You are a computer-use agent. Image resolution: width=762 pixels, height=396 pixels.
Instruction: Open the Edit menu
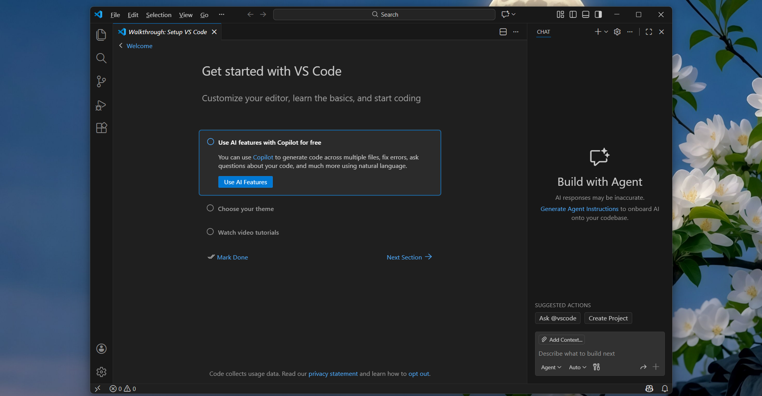point(133,15)
